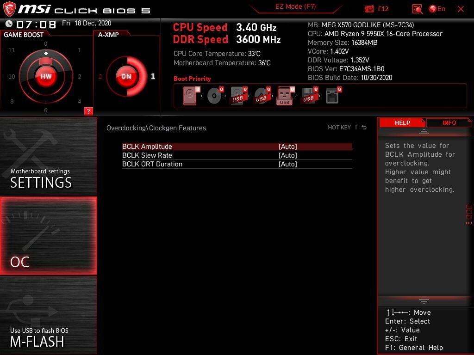Click the HOT KEY label
The height and width of the screenshot is (355, 474).
[339, 128]
